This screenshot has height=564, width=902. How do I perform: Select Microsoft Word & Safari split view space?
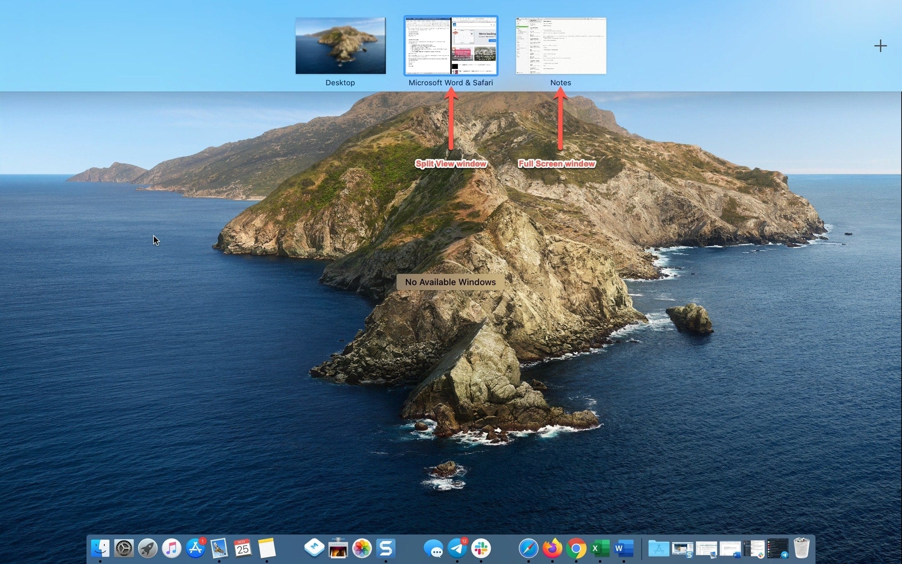451,46
